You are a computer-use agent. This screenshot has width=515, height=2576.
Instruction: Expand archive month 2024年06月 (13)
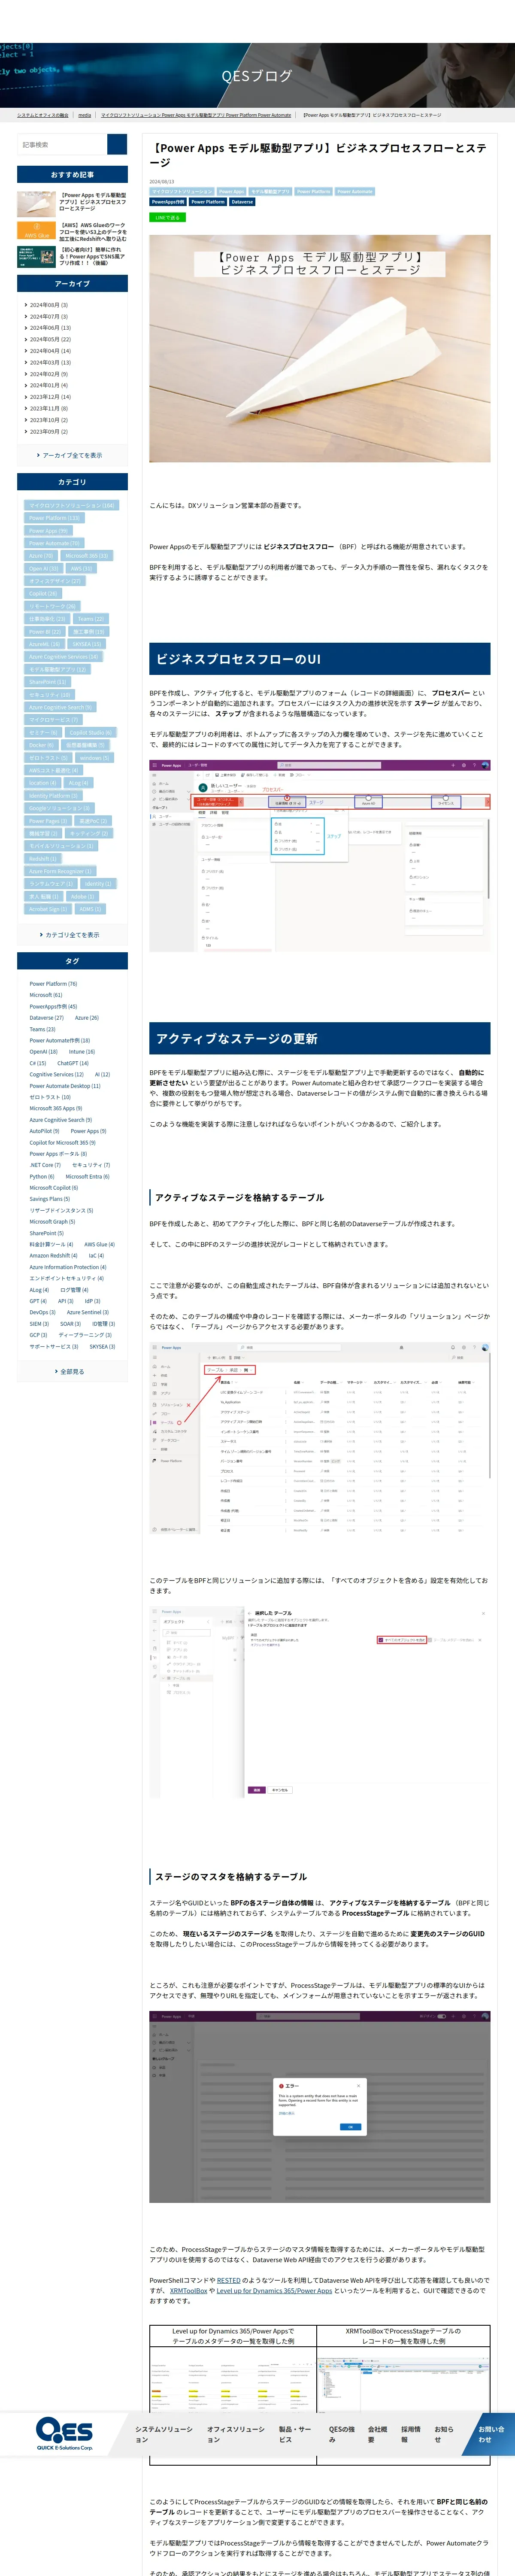coord(50,328)
